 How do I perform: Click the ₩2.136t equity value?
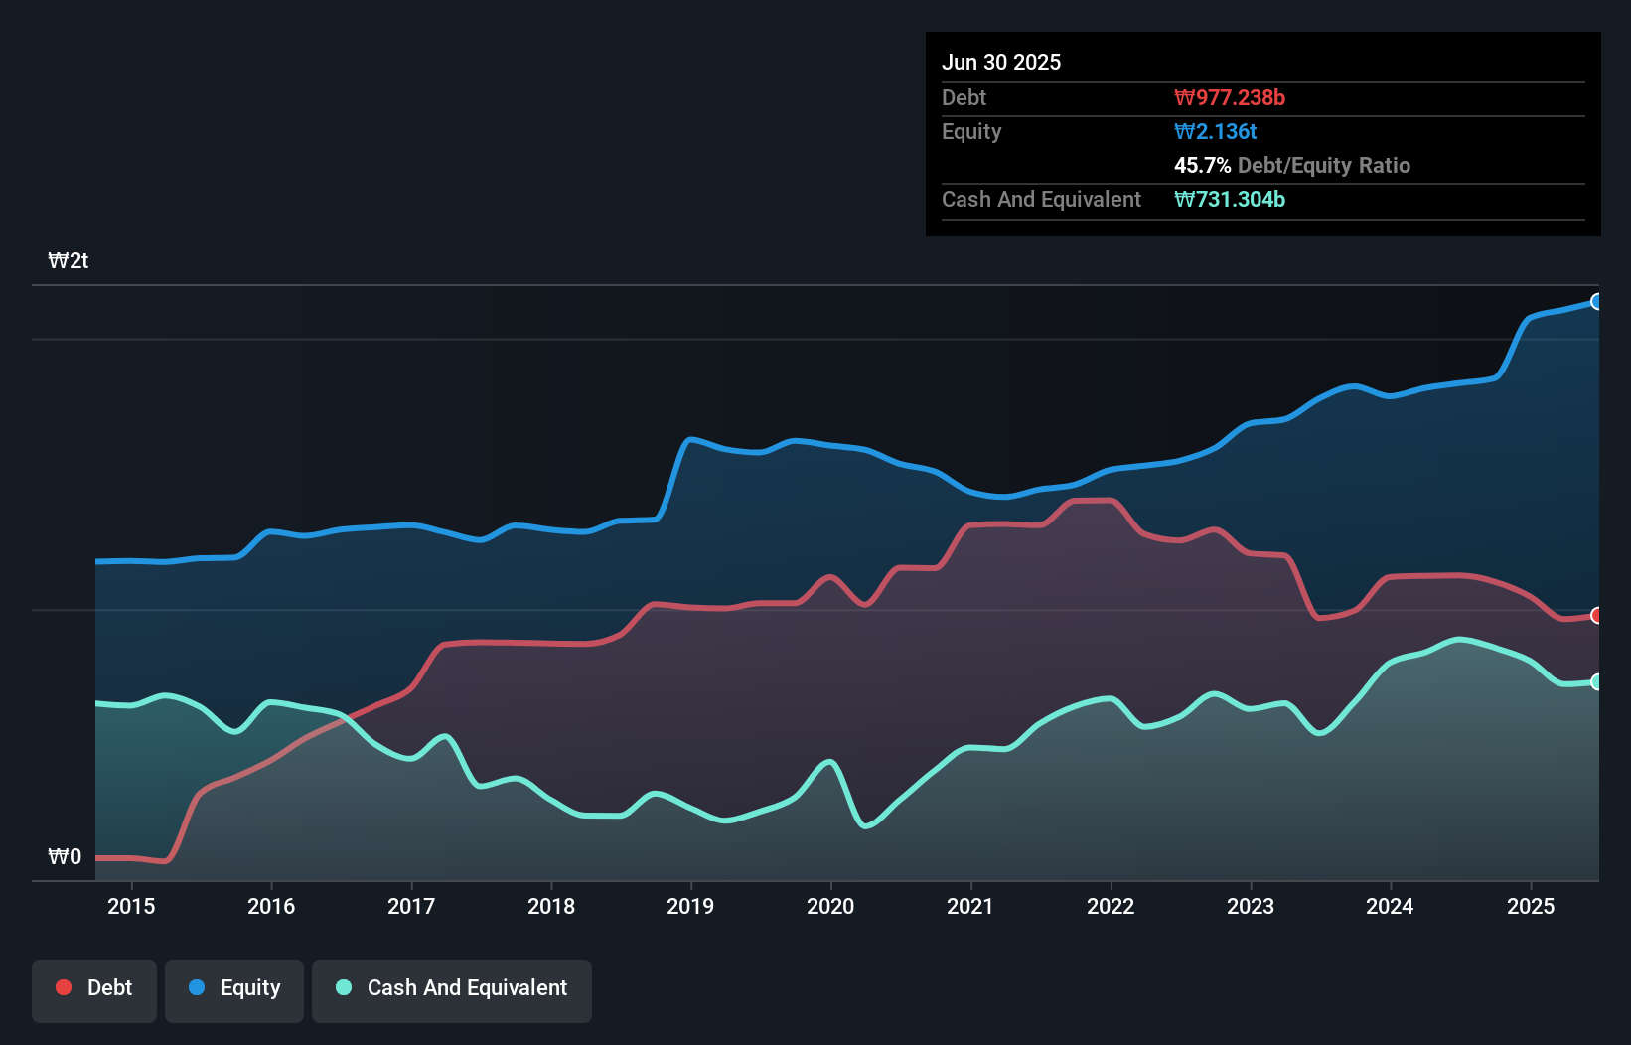1216,131
